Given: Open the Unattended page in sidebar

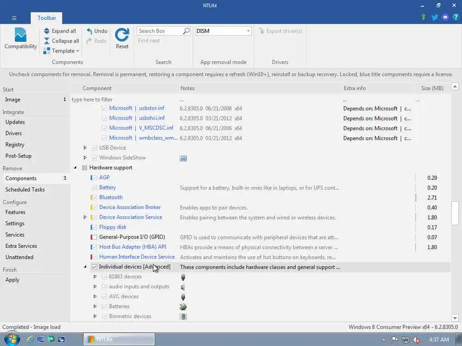Looking at the screenshot, I should [35, 257].
